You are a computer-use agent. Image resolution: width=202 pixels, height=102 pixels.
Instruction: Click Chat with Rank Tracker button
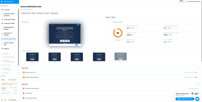tap(185, 99)
